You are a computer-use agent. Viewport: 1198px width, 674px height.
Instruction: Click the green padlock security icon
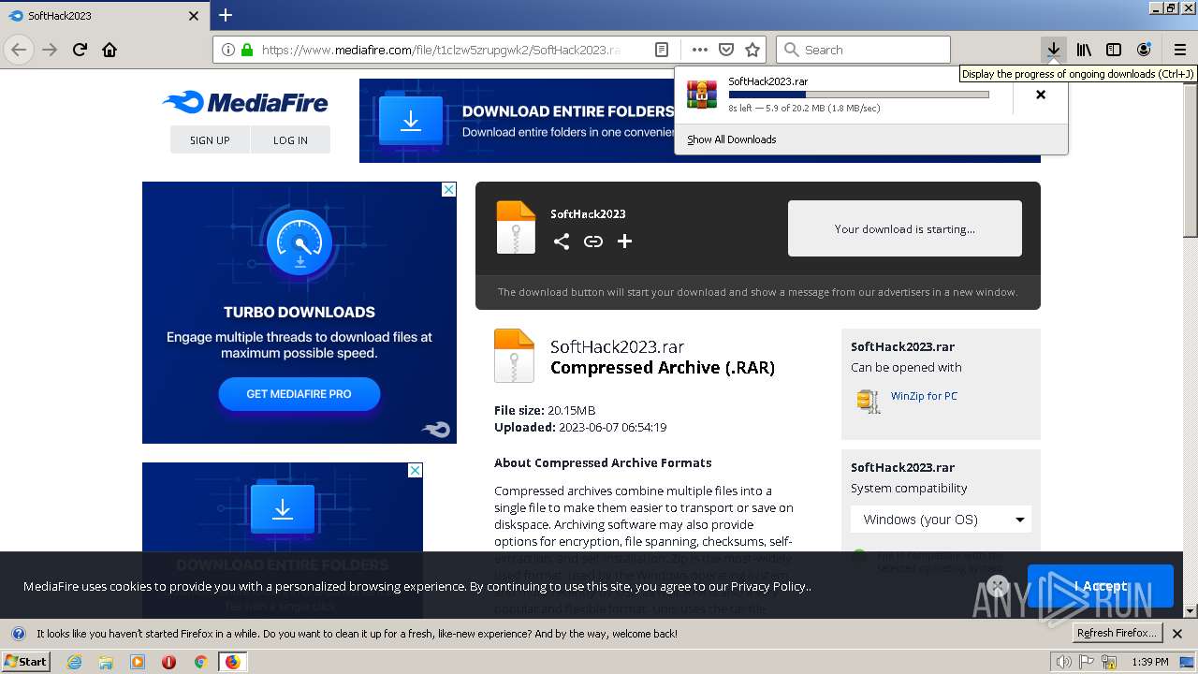click(247, 50)
